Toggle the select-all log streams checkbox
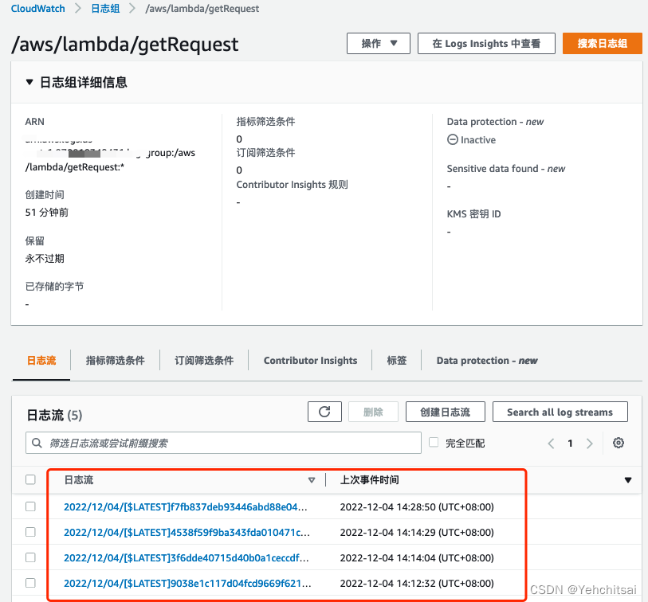The width and height of the screenshot is (648, 602). (x=30, y=479)
